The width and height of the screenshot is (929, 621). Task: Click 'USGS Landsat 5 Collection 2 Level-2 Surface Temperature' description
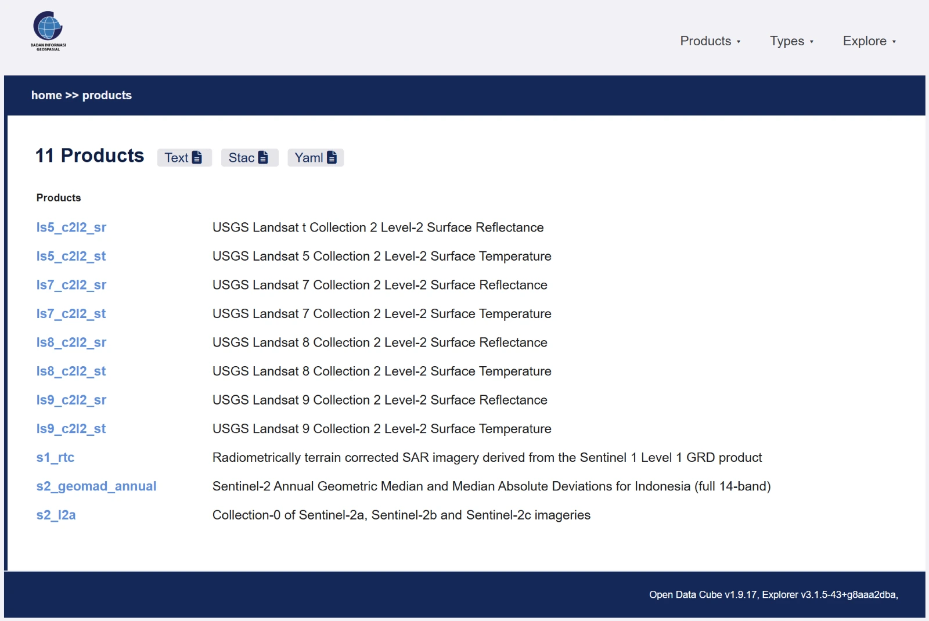382,256
